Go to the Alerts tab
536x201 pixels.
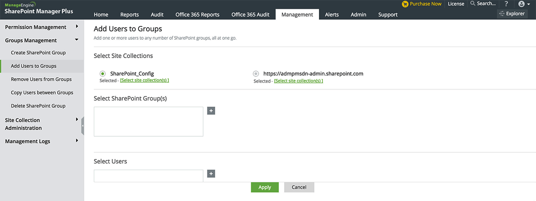(x=331, y=14)
